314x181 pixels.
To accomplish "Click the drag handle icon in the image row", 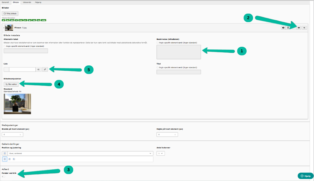I will 299,28.
